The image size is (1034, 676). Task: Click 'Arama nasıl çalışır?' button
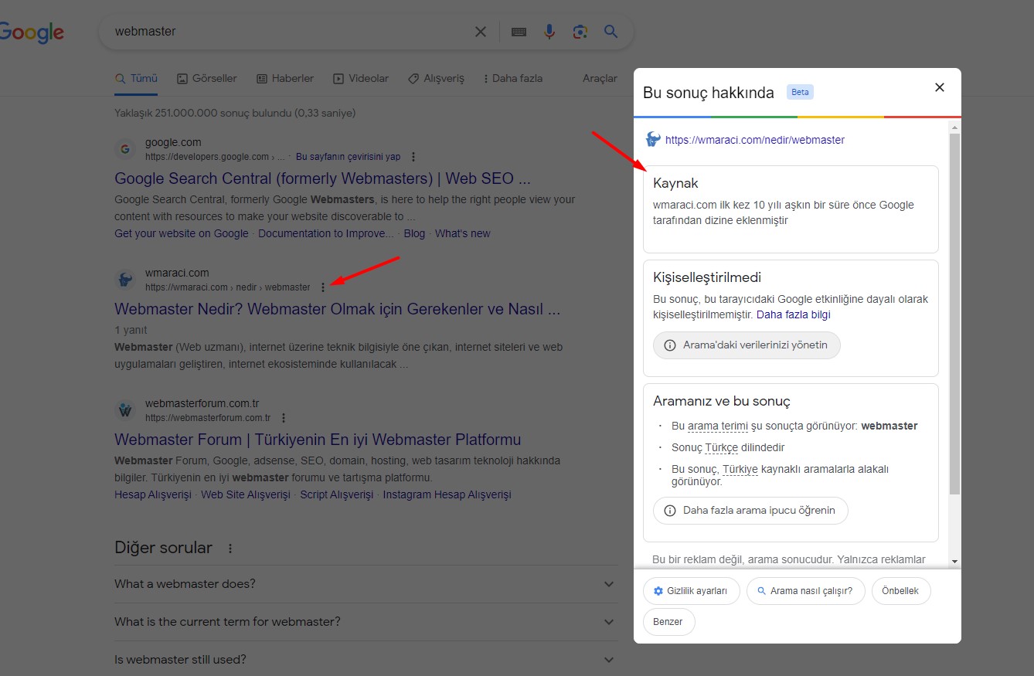(x=805, y=591)
